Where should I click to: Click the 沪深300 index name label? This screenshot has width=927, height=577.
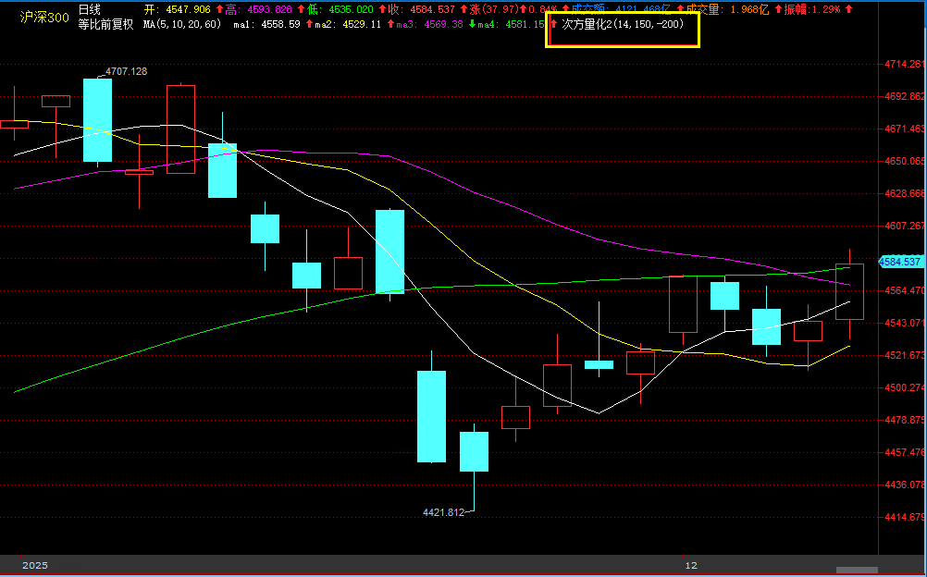pos(44,17)
